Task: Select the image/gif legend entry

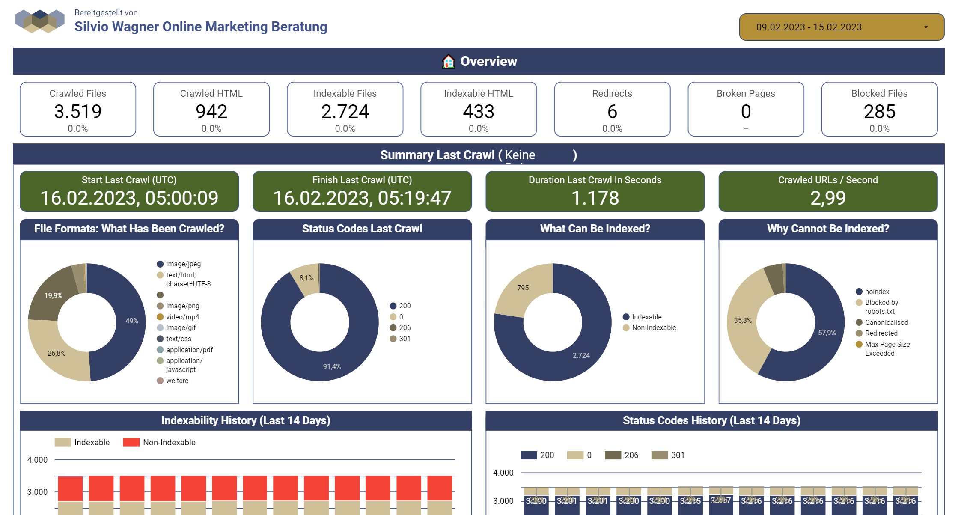Action: [x=176, y=327]
